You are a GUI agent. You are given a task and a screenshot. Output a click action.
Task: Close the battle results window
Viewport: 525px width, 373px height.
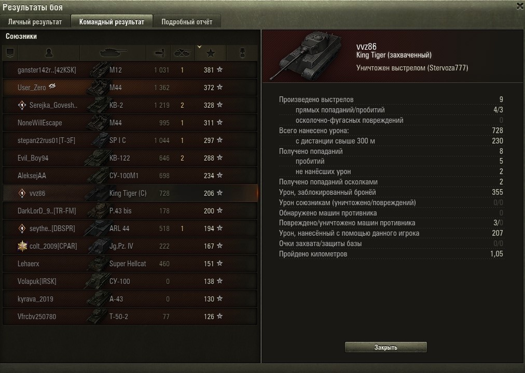pos(520,6)
